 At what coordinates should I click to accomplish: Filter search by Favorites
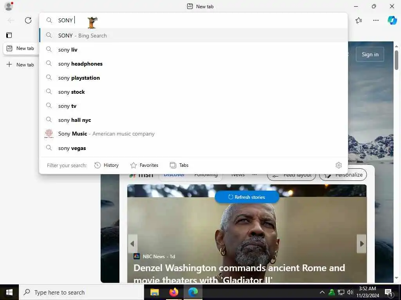coord(144,165)
